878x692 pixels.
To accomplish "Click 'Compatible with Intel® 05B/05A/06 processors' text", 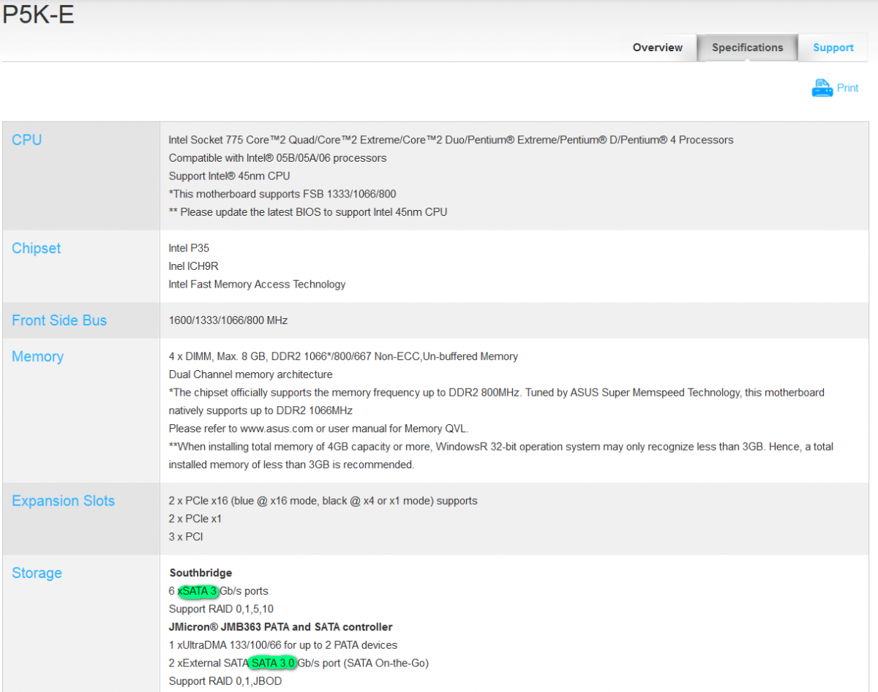I will [277, 158].
